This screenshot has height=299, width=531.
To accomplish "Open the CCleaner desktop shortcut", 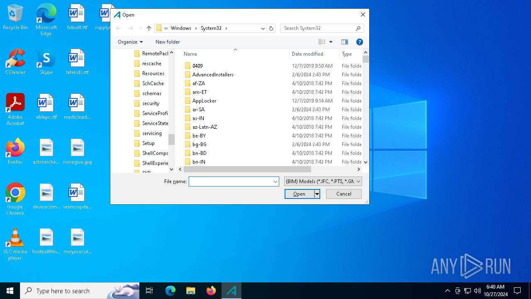I will pyautogui.click(x=15, y=62).
